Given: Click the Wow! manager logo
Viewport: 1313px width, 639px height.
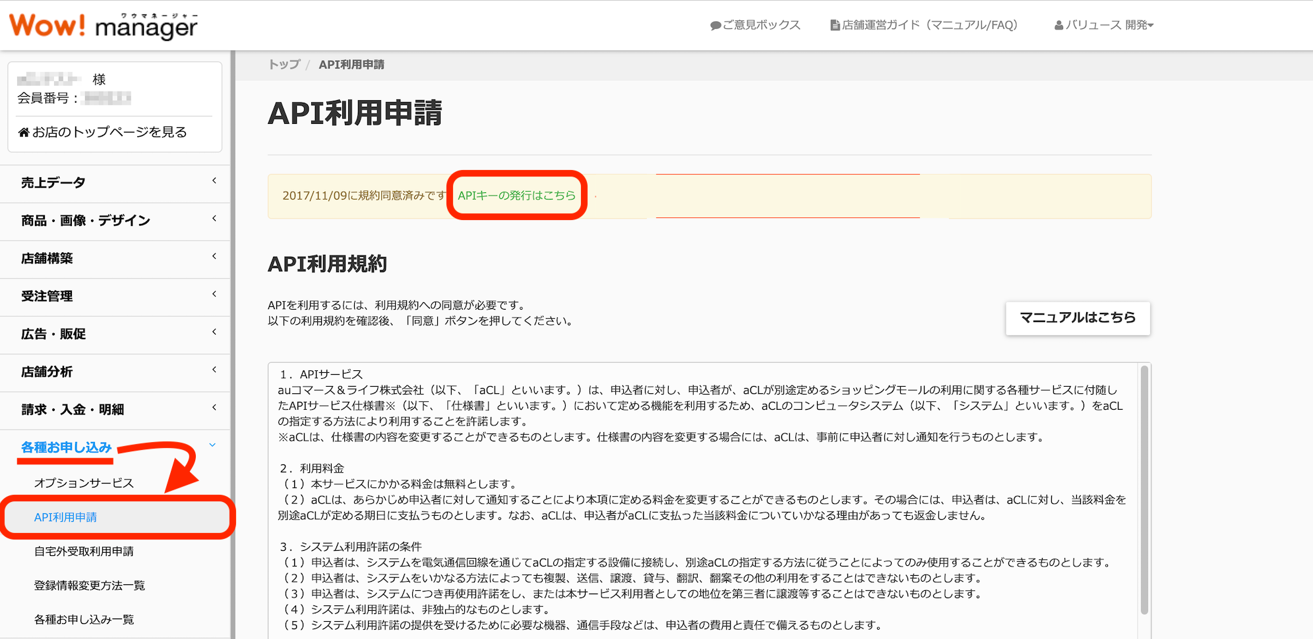Looking at the screenshot, I should 104,25.
